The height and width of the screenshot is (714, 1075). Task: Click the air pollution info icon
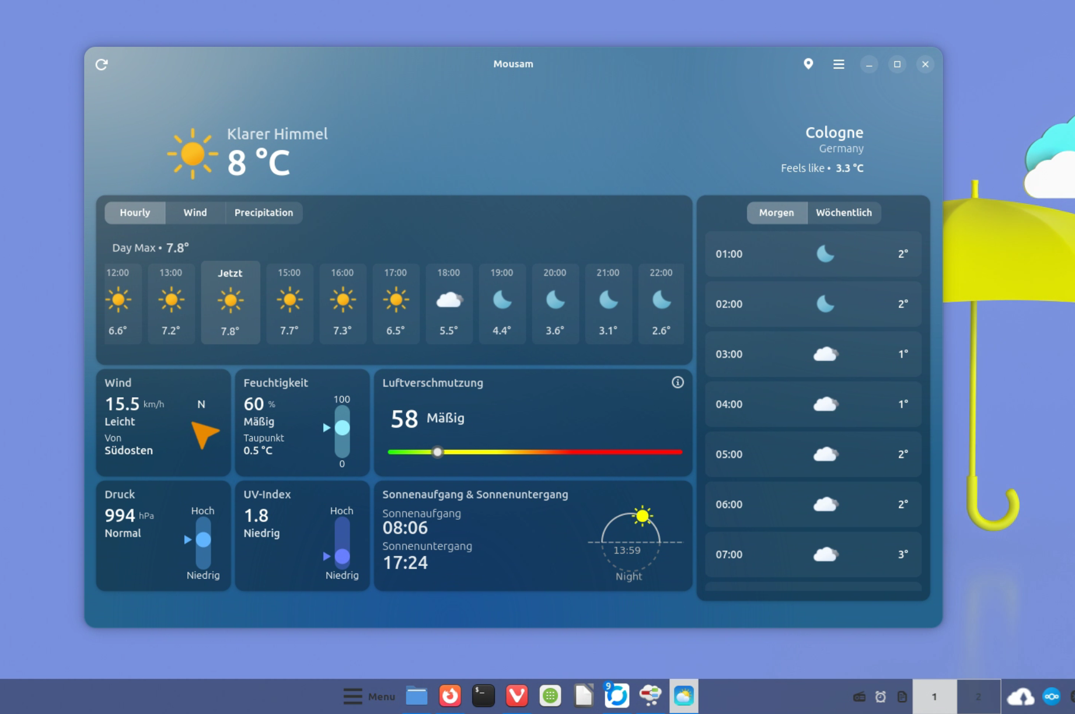677,383
